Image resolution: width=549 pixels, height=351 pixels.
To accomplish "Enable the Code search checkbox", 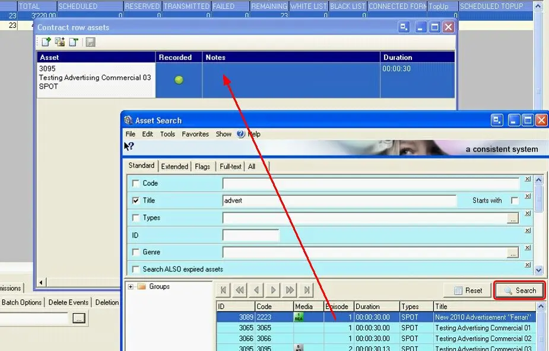I will pyautogui.click(x=136, y=184).
